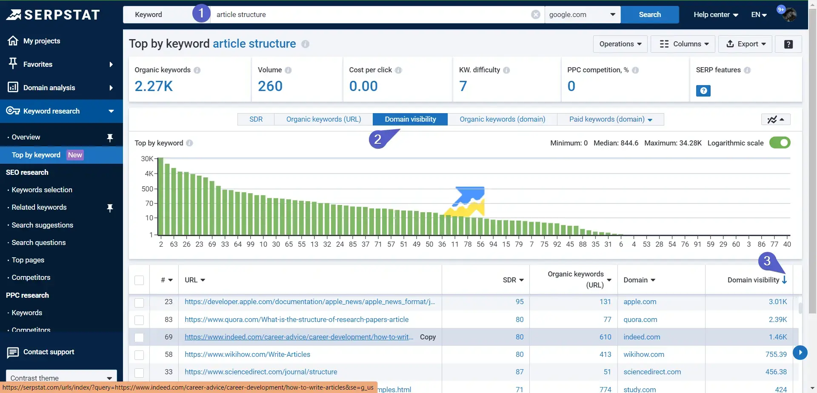
Task: Select the Domain visibility tab
Action: tap(410, 119)
